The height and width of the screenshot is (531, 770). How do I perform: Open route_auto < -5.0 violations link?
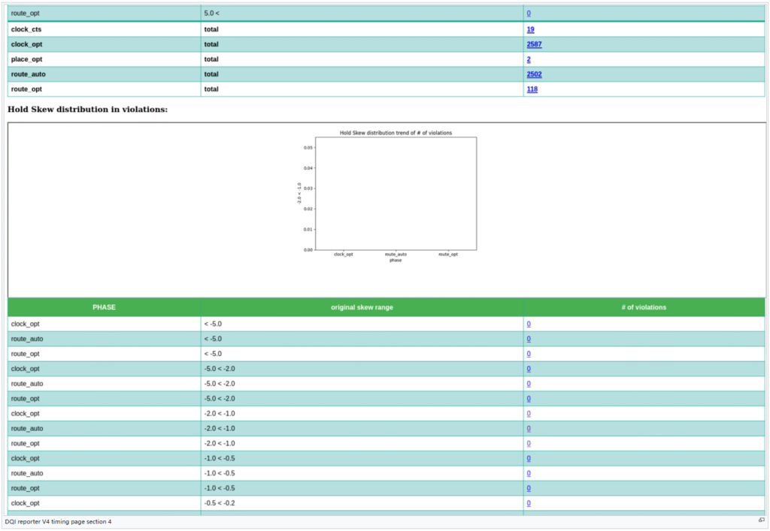click(529, 339)
